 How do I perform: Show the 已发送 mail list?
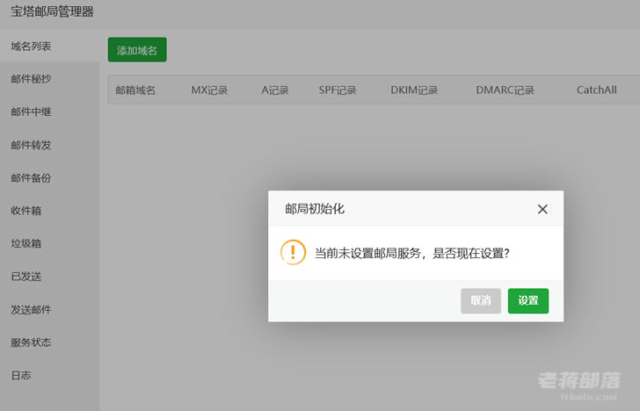[x=50, y=277]
